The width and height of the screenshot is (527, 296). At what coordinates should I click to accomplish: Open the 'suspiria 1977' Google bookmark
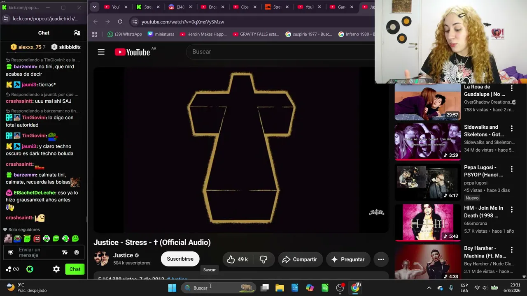click(x=309, y=34)
